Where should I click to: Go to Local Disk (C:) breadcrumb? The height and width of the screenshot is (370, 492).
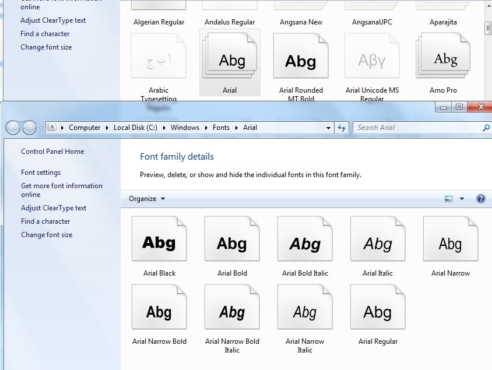(x=135, y=128)
